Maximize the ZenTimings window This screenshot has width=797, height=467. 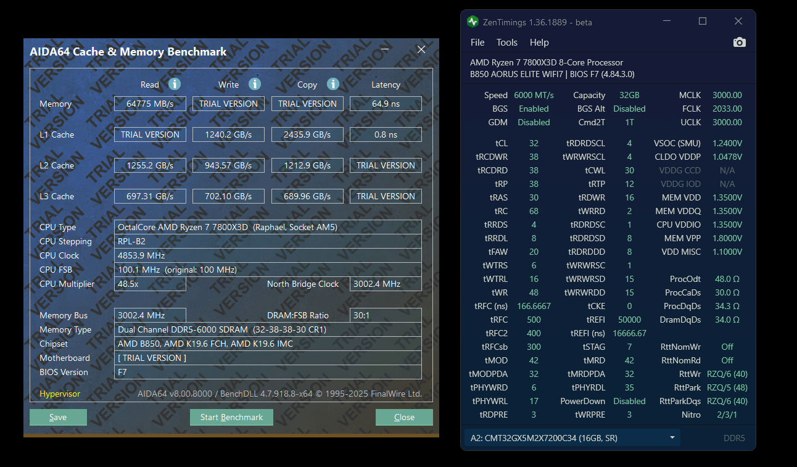coord(702,22)
